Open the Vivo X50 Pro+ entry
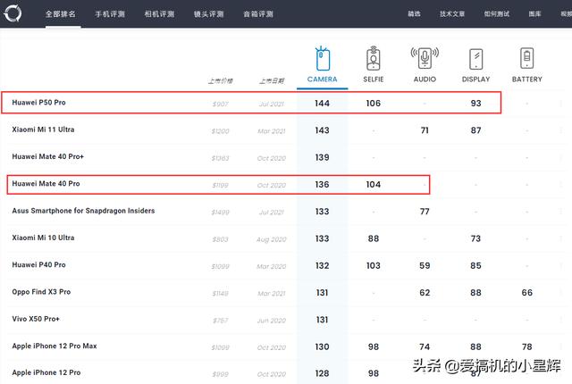 [x=36, y=319]
